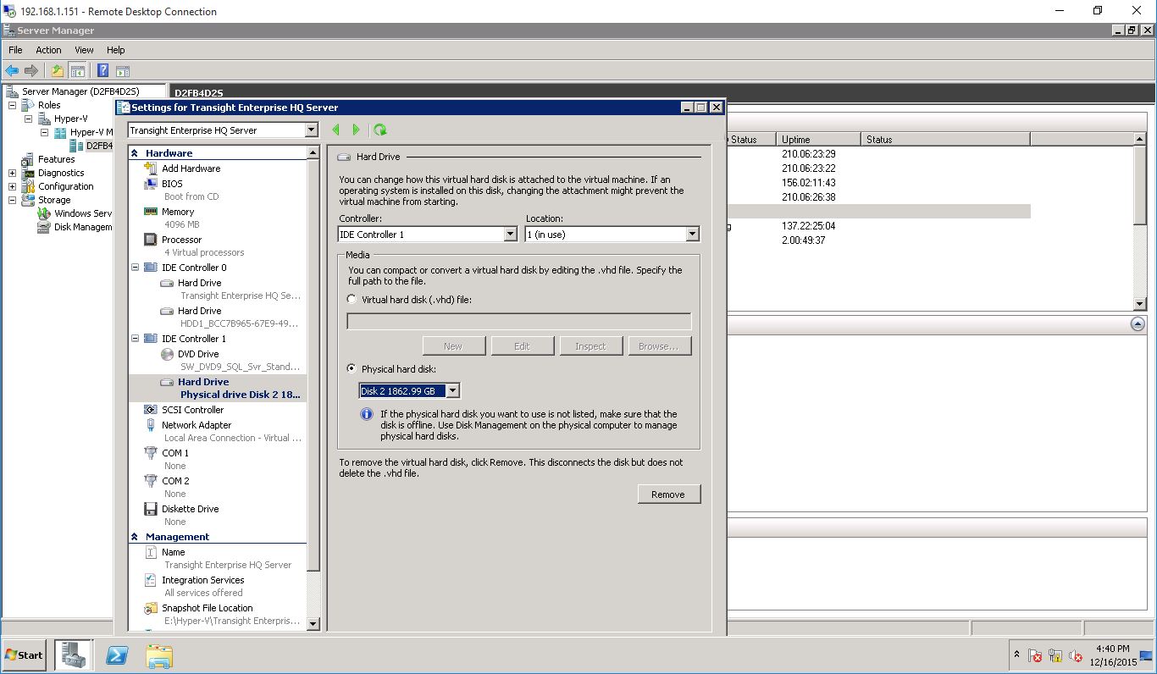Click down arrow of virtual machines list scrollbar
The height and width of the screenshot is (674, 1157).
click(1139, 304)
